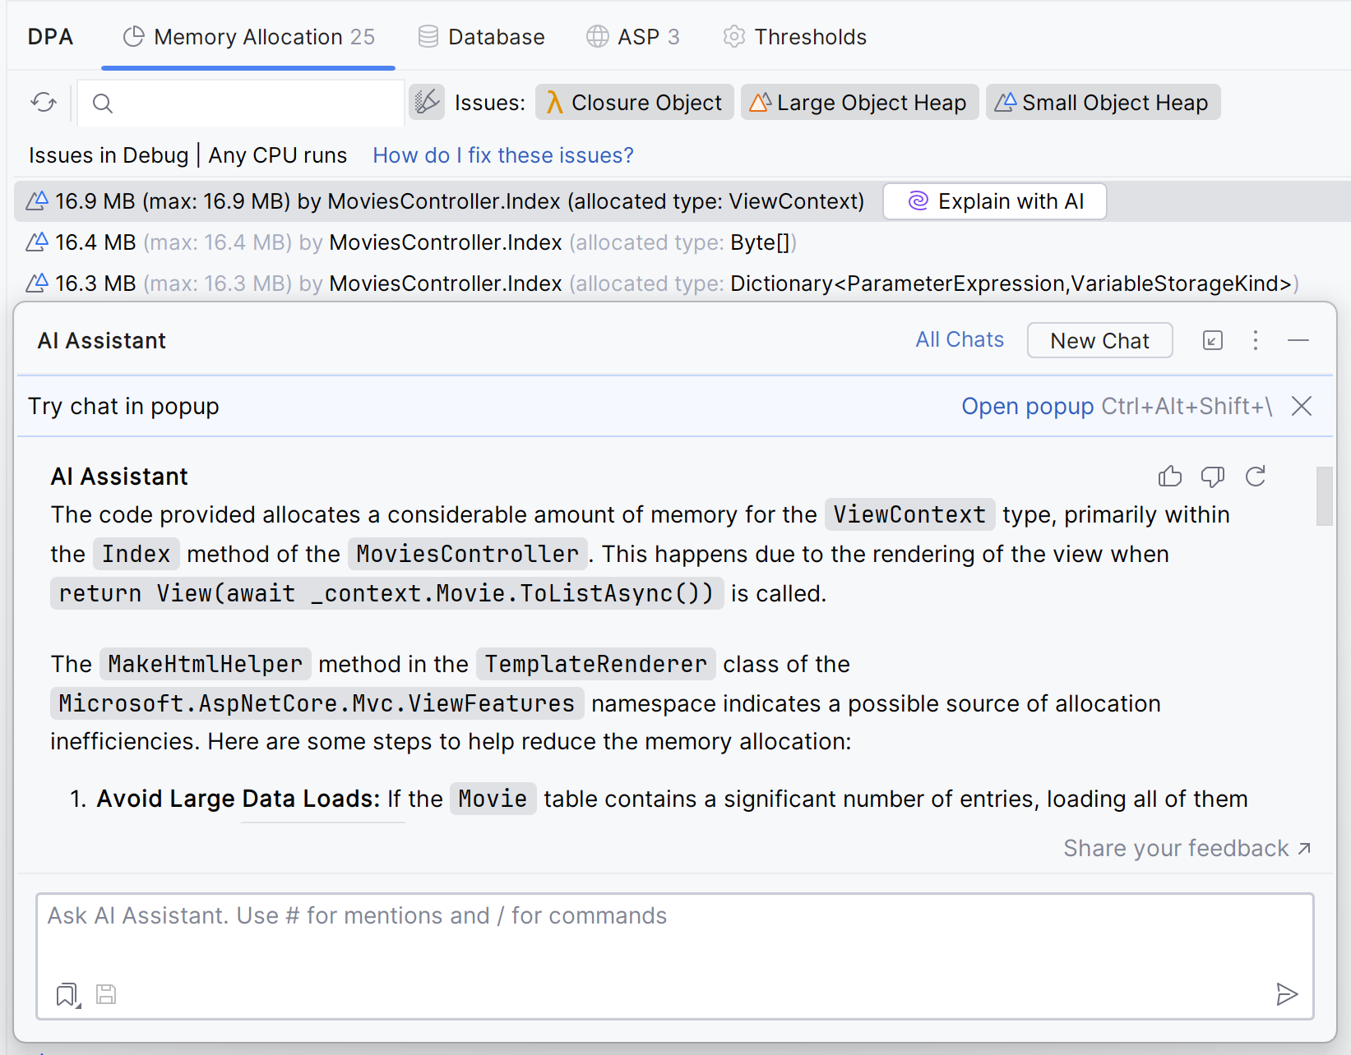Give thumbs down on the response
The width and height of the screenshot is (1351, 1055).
pos(1213,476)
